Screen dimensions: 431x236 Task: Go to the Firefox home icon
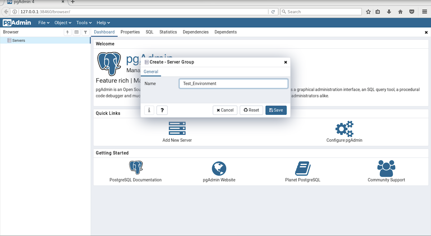click(x=400, y=12)
